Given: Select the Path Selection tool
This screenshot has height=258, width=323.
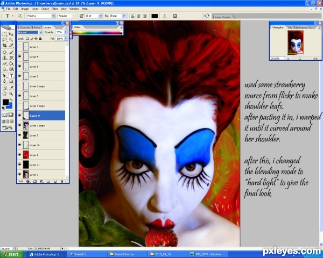Looking at the screenshot, I should [4, 76].
